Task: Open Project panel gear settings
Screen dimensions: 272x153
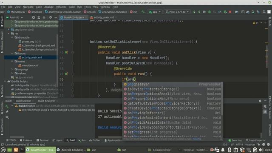Action: (51, 17)
